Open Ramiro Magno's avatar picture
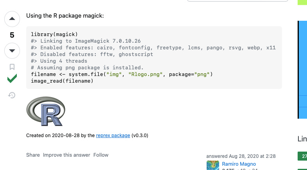The height and width of the screenshot is (170, 307). [x=213, y=165]
